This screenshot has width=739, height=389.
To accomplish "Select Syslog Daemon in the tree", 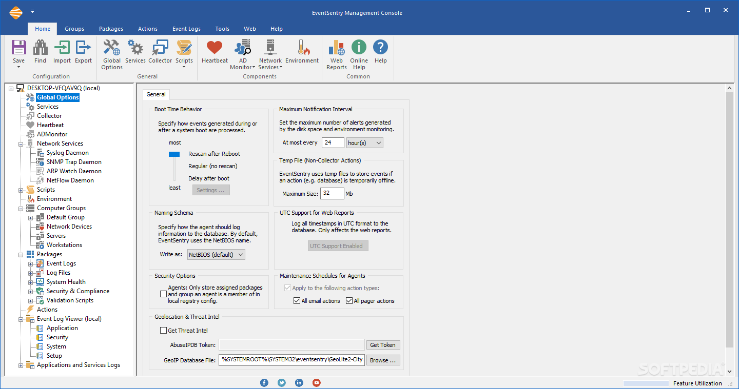I will point(67,153).
